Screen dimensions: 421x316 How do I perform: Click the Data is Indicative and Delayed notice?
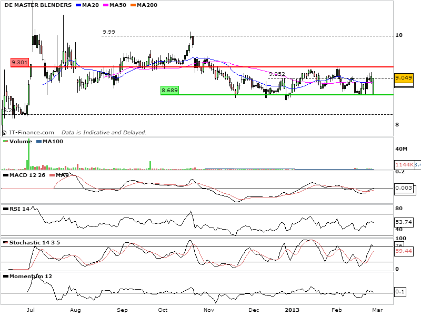(x=104, y=133)
